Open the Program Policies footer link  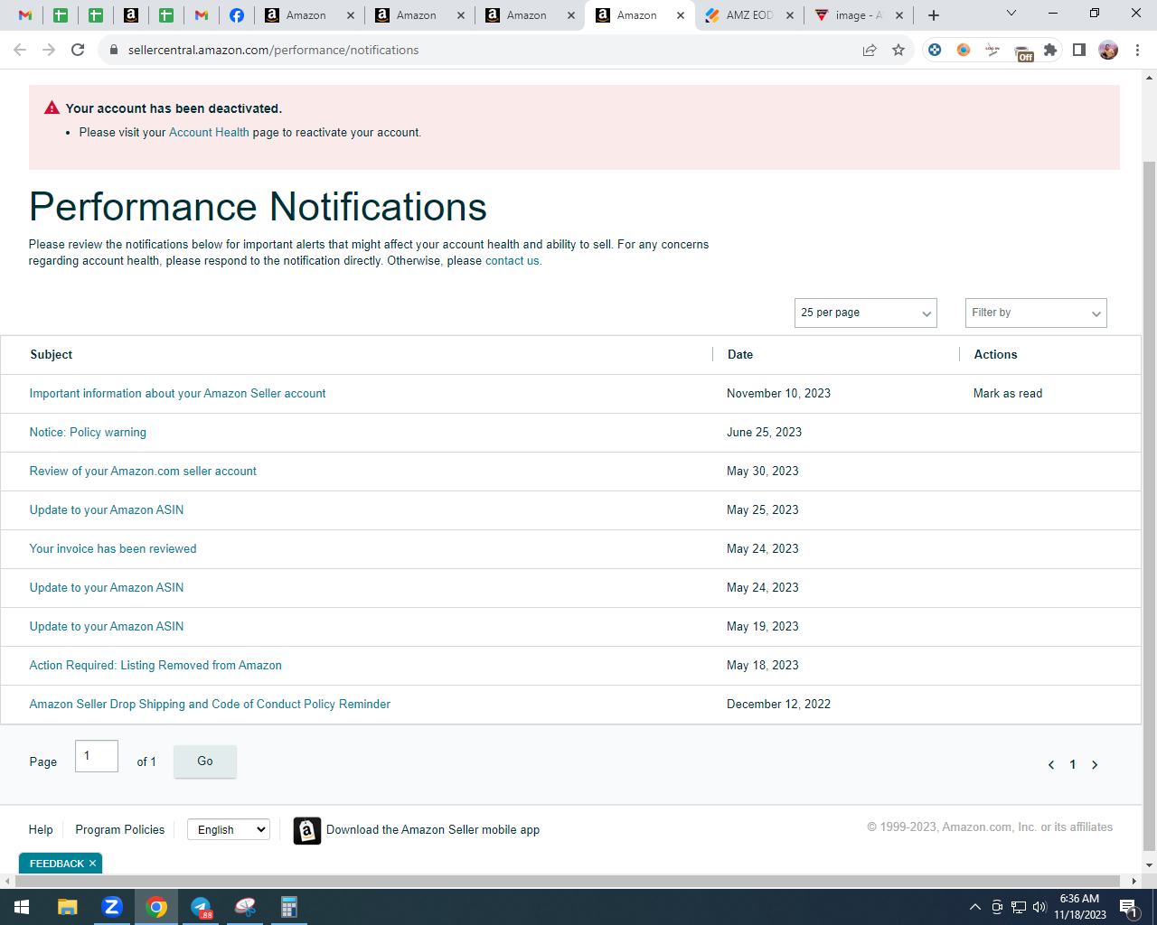coord(120,830)
